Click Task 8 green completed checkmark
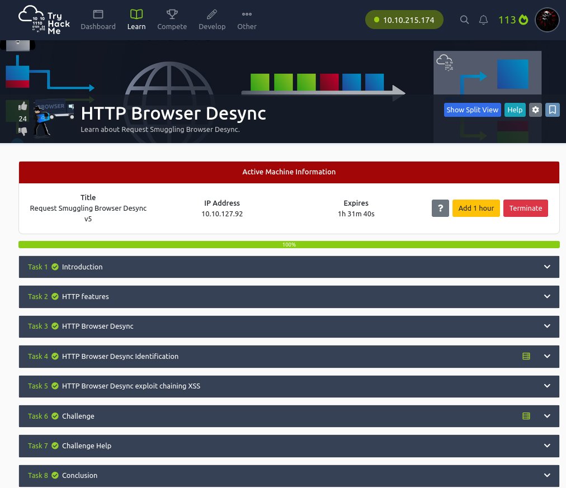Viewport: 566px width, 488px height. pyautogui.click(x=55, y=475)
